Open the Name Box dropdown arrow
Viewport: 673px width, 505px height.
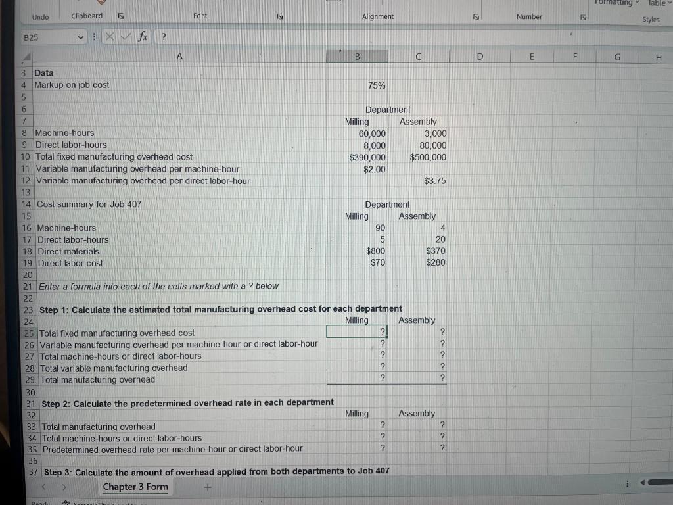(x=81, y=37)
